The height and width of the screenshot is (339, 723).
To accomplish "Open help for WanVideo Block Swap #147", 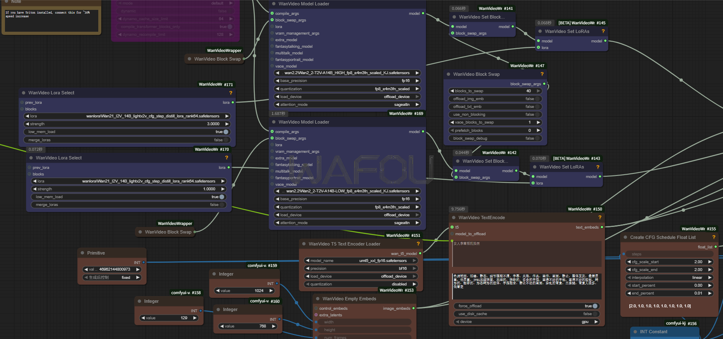I will pos(542,74).
